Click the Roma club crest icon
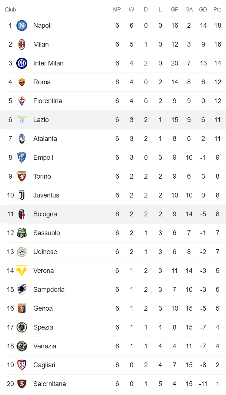This screenshot has height=395, width=226. click(x=22, y=82)
